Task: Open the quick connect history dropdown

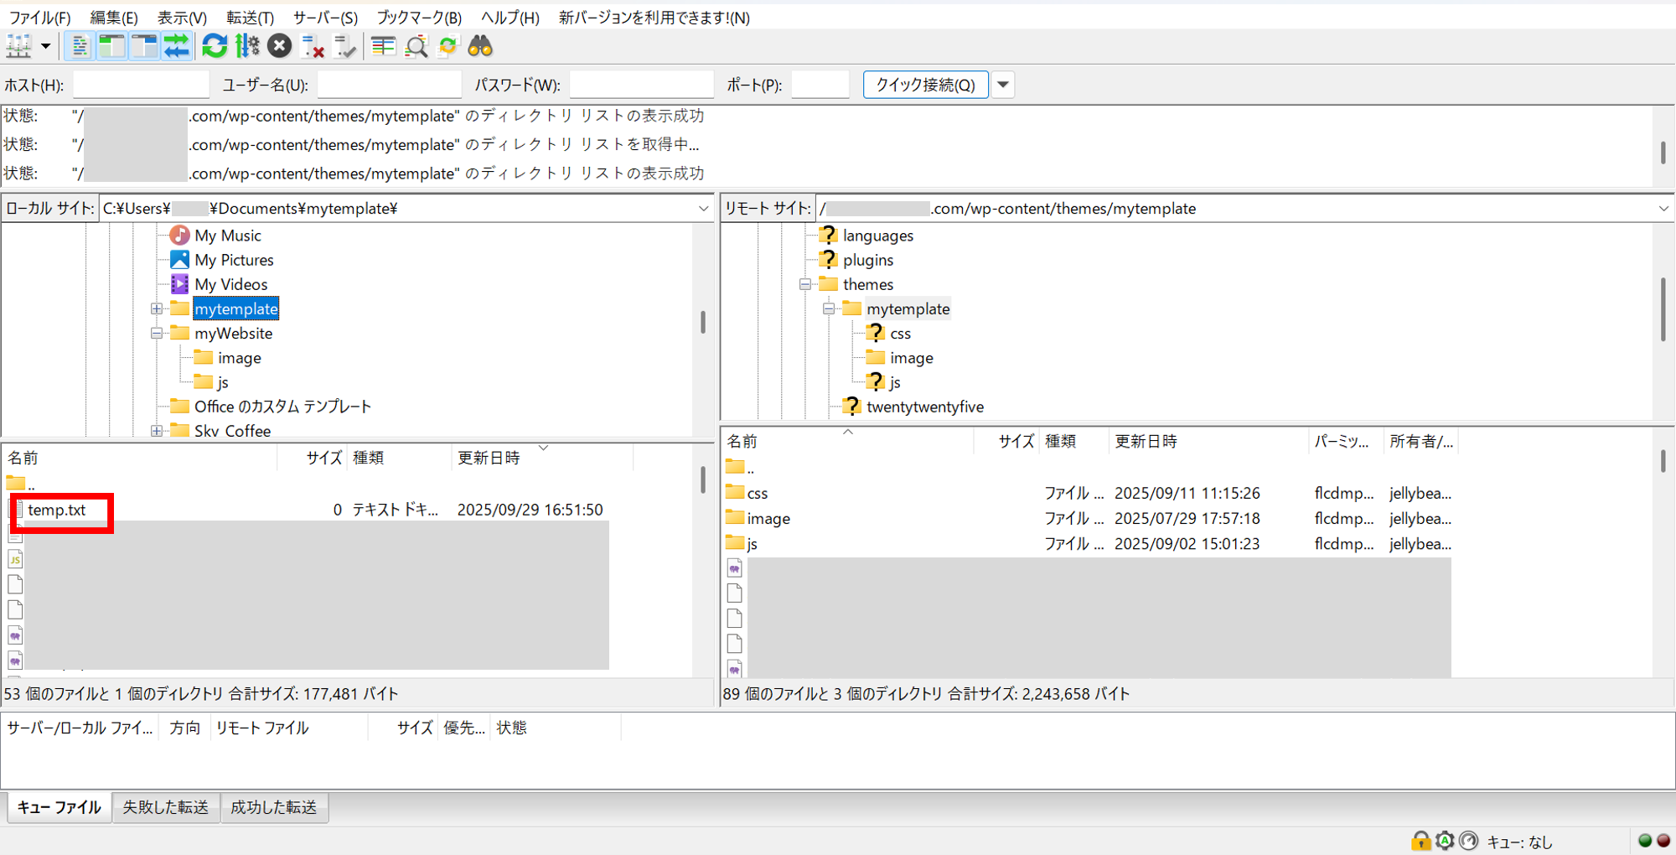Action: point(1003,85)
